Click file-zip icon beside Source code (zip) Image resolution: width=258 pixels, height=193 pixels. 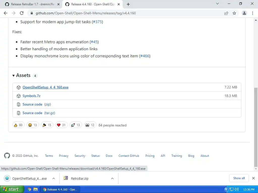pyautogui.click(x=19, y=105)
